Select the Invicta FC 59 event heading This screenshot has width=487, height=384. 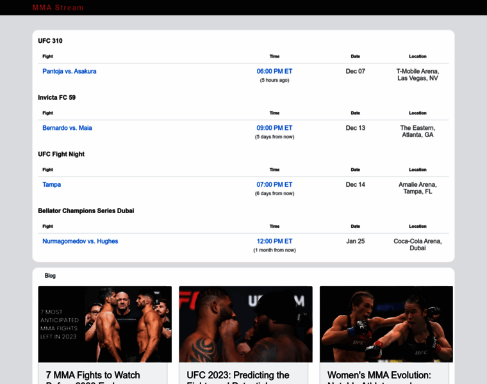[56, 97]
